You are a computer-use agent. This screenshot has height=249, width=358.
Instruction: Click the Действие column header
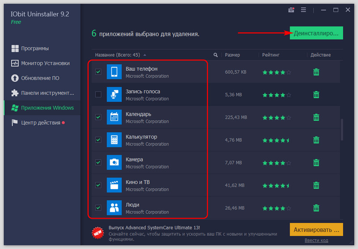point(320,55)
